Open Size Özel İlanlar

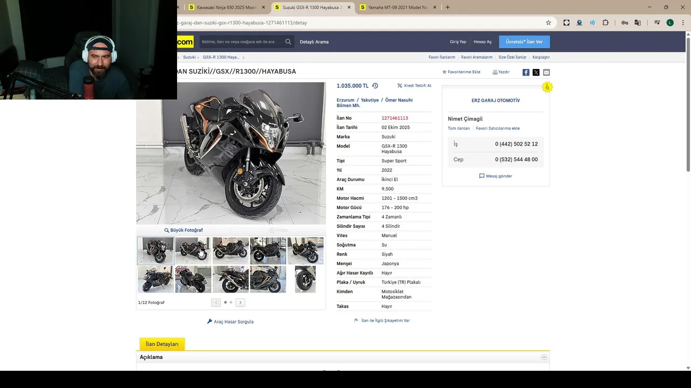pos(512,57)
